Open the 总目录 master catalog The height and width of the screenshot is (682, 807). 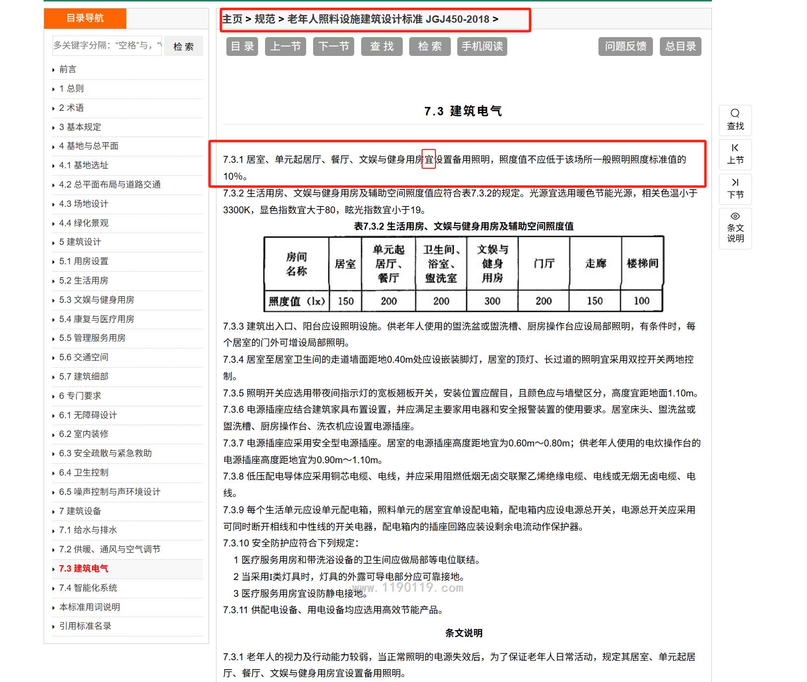[x=681, y=47]
